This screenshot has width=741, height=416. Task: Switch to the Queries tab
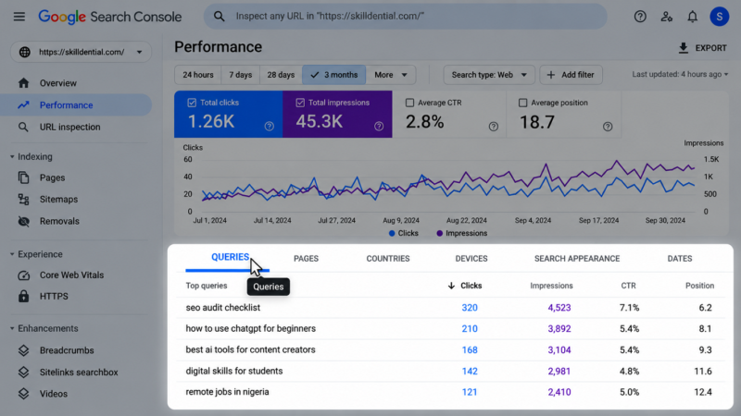tap(230, 258)
